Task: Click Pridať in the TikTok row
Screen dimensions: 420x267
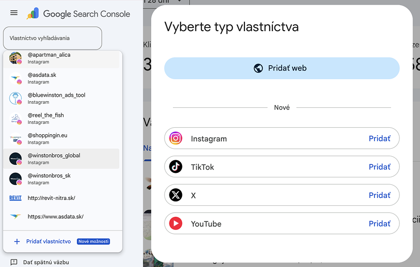Action: [x=379, y=167]
